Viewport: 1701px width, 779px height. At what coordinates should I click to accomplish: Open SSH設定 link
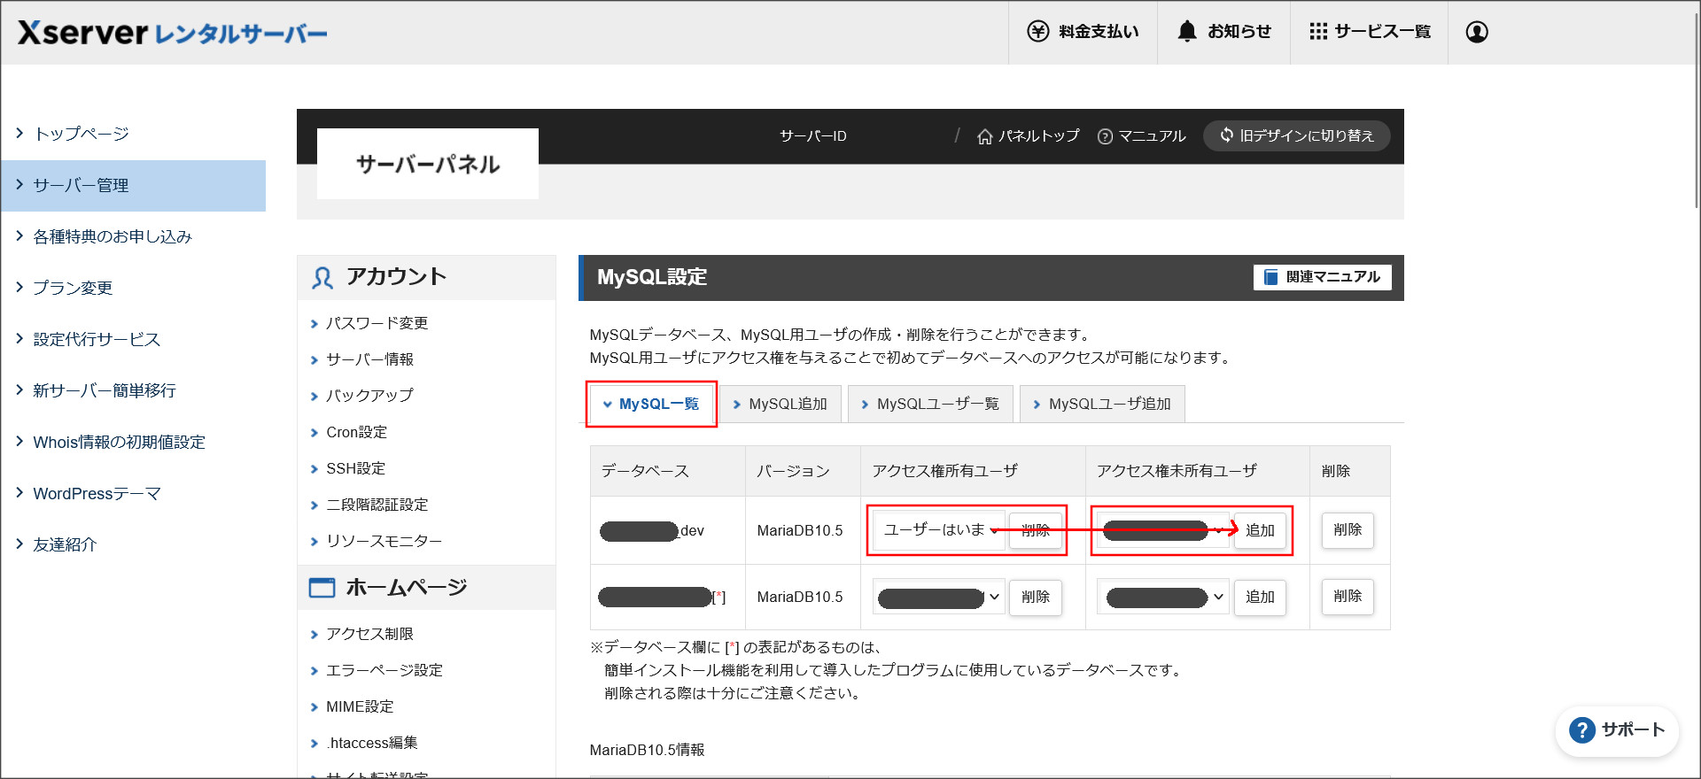coord(355,468)
